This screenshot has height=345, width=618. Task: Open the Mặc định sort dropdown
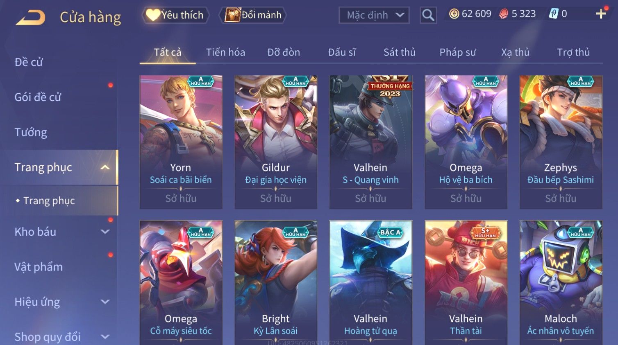[x=374, y=15]
